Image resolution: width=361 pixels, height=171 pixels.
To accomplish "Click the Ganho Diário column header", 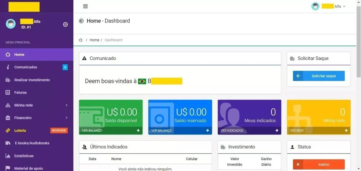I will 266,162.
